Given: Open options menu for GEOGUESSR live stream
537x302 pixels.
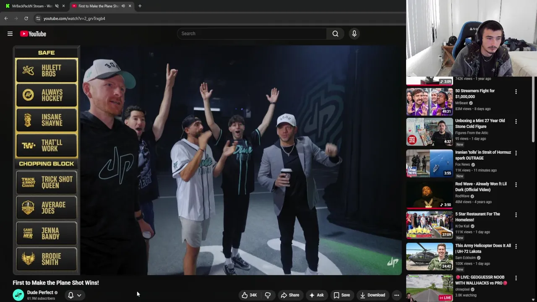Looking at the screenshot, I should 516,278.
